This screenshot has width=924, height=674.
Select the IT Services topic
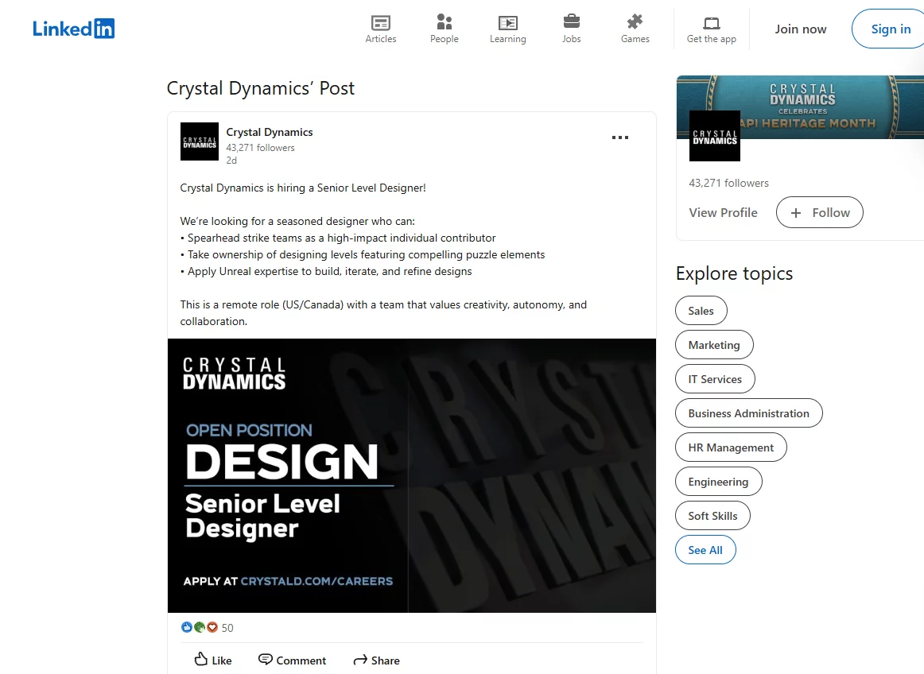715,379
